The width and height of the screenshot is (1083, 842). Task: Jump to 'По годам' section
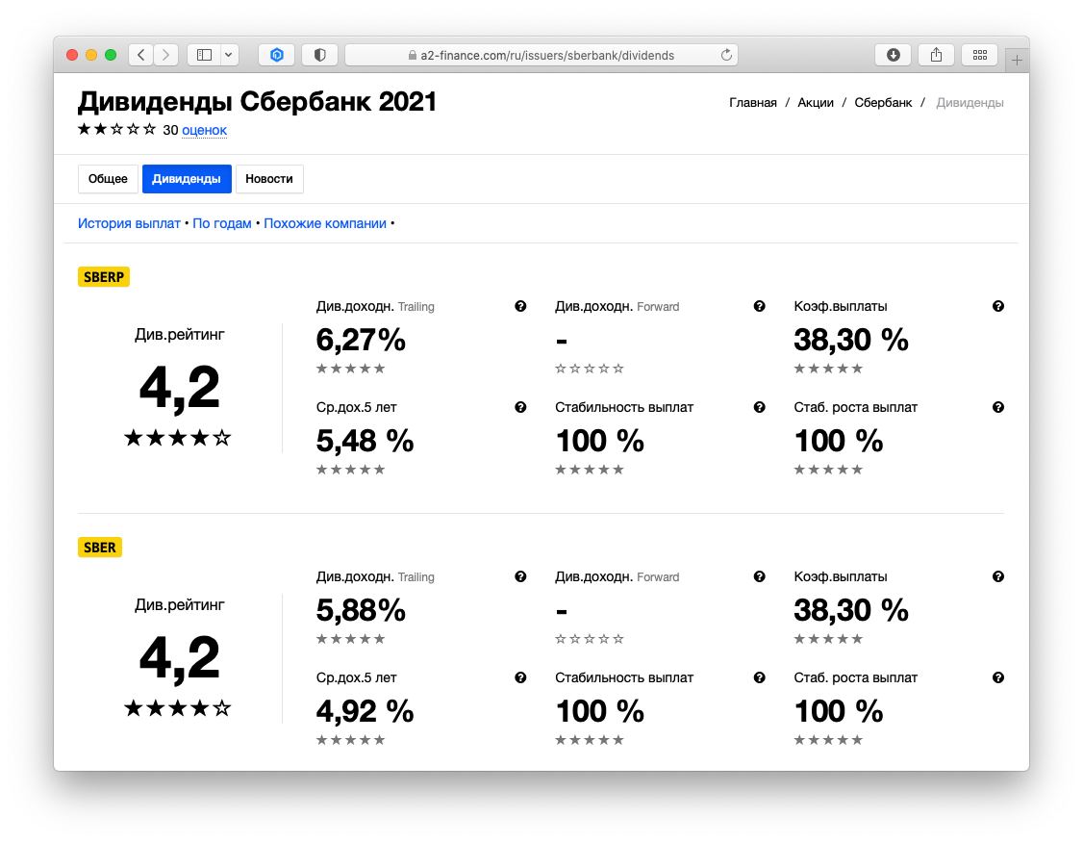click(222, 223)
